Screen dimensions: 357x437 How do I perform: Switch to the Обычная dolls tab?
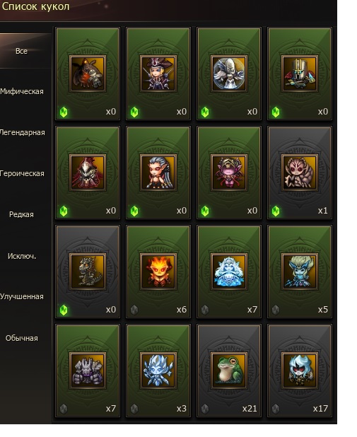(22, 338)
